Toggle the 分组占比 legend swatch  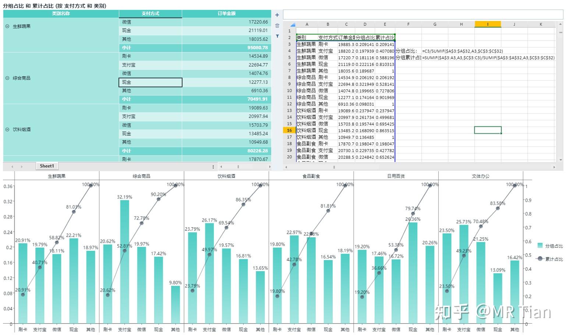(540, 246)
